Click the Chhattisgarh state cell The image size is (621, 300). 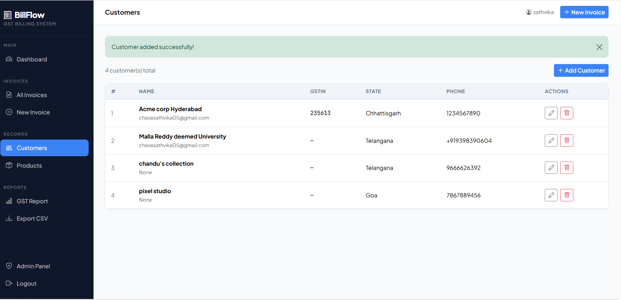[383, 113]
